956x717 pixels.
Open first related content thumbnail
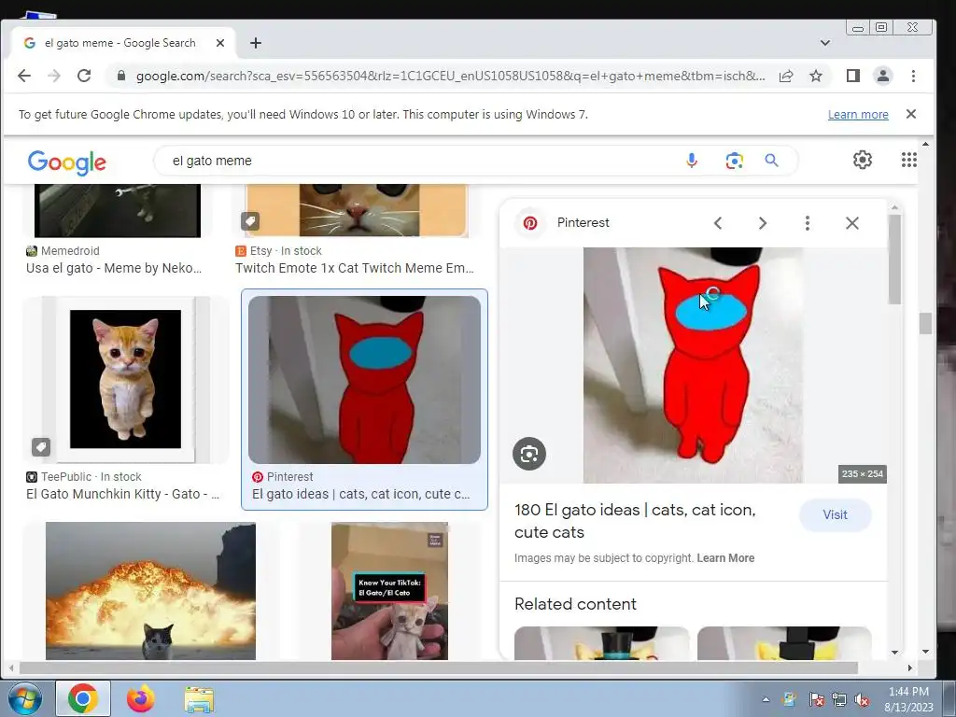click(602, 643)
